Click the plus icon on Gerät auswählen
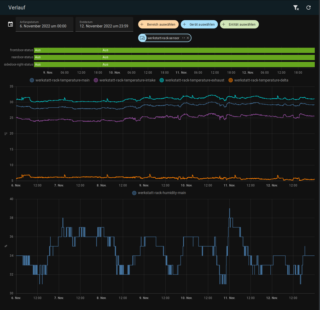The image size is (320, 310). (x=184, y=24)
